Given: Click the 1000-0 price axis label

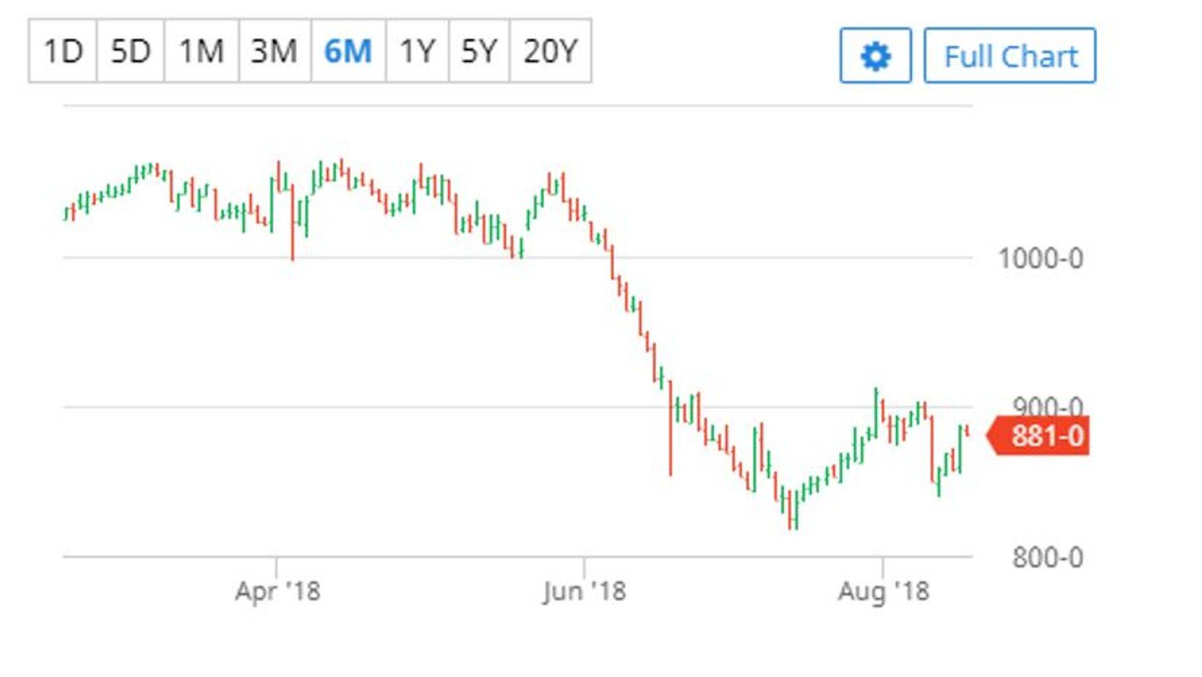Looking at the screenshot, I should point(1040,259).
